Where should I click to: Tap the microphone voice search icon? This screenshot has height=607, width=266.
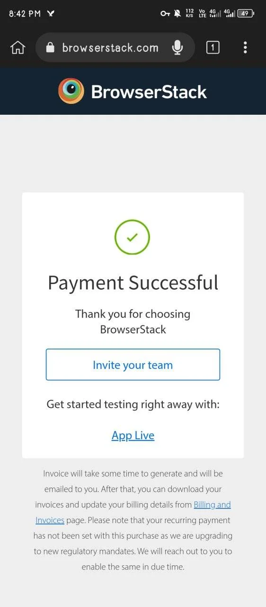[177, 47]
